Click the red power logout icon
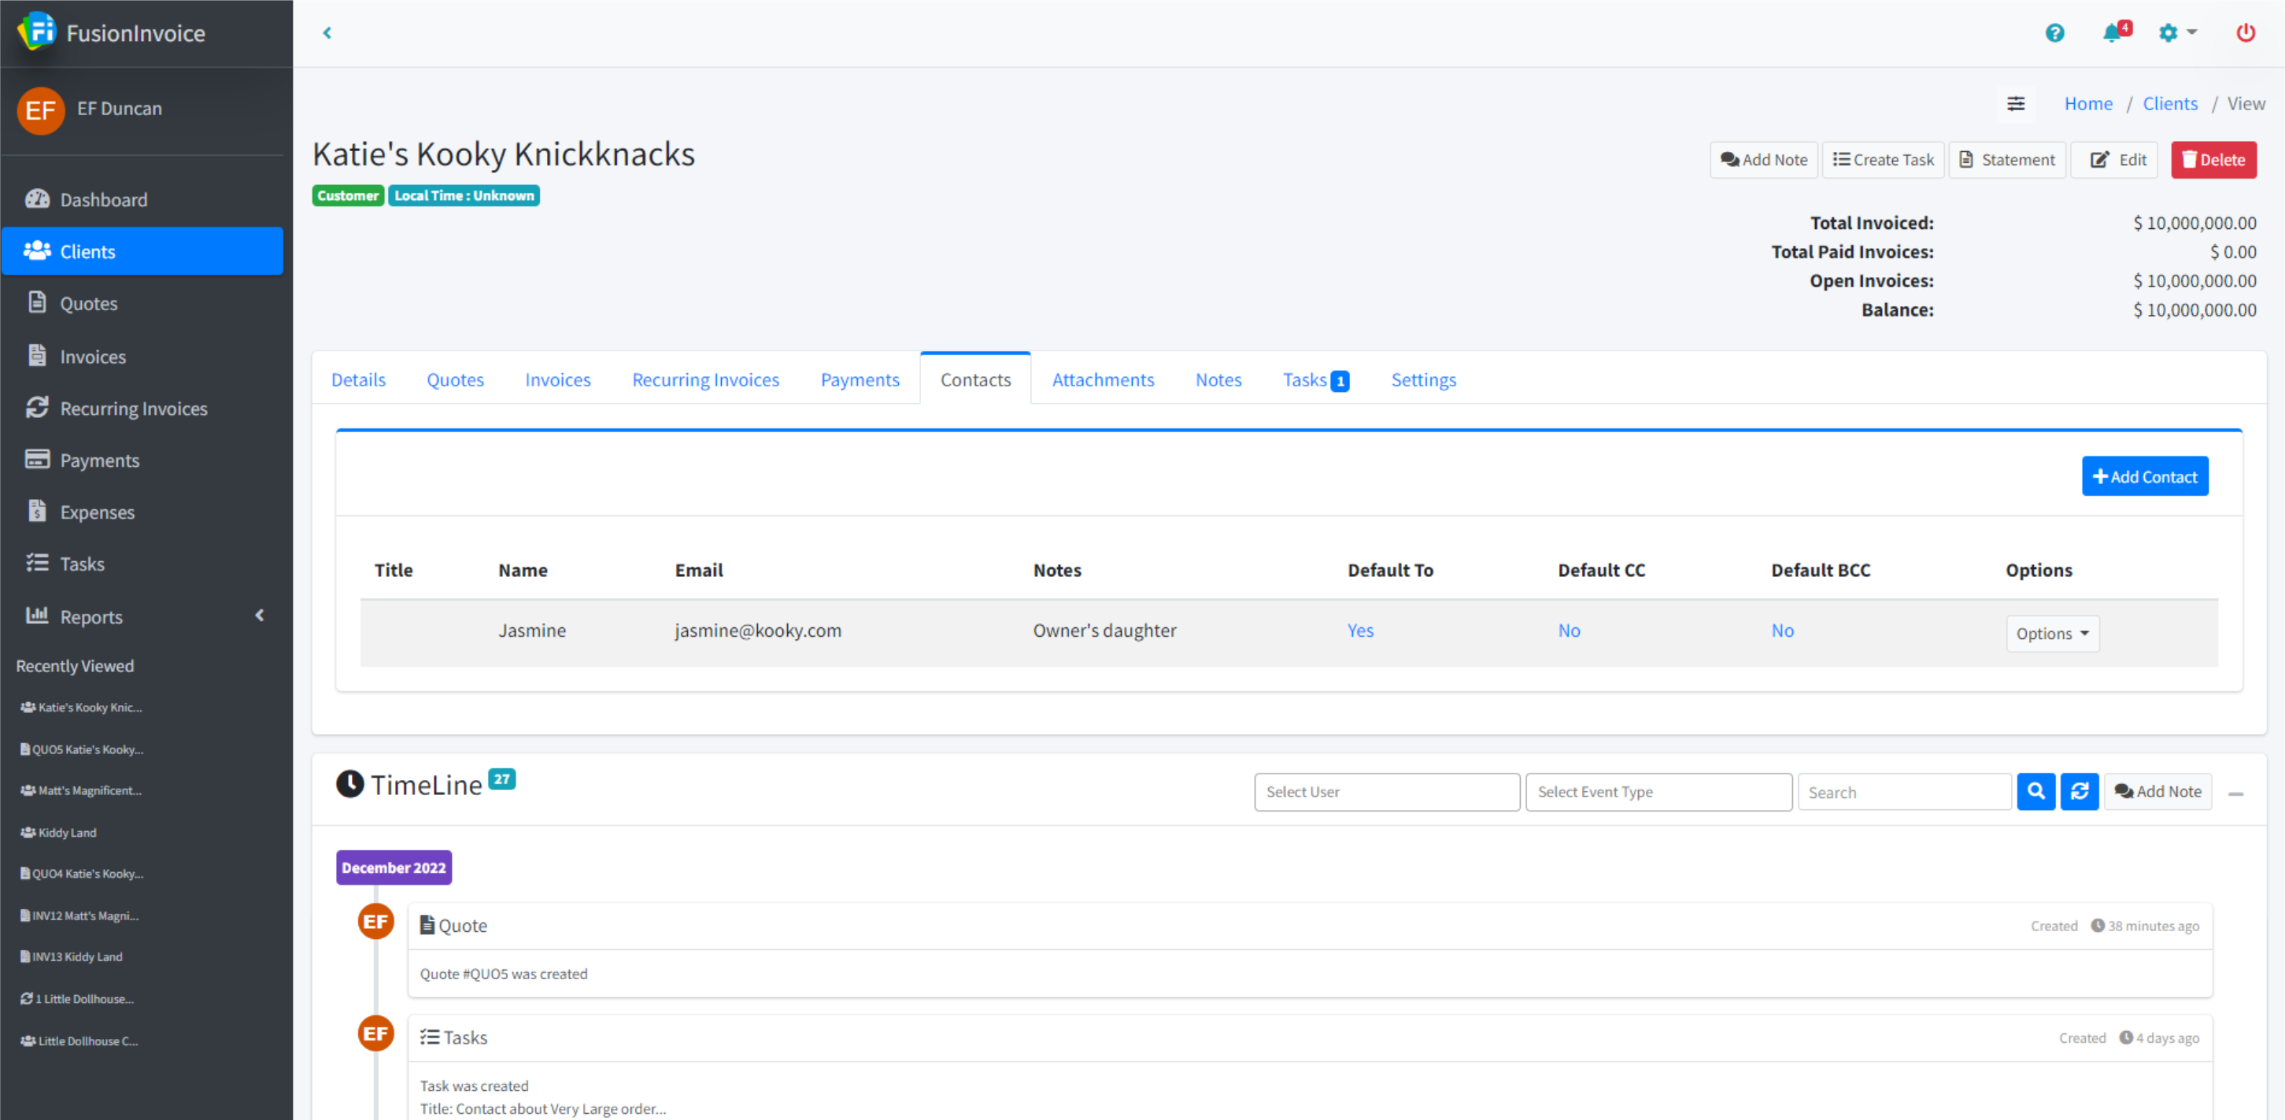2285x1120 pixels. [2245, 33]
